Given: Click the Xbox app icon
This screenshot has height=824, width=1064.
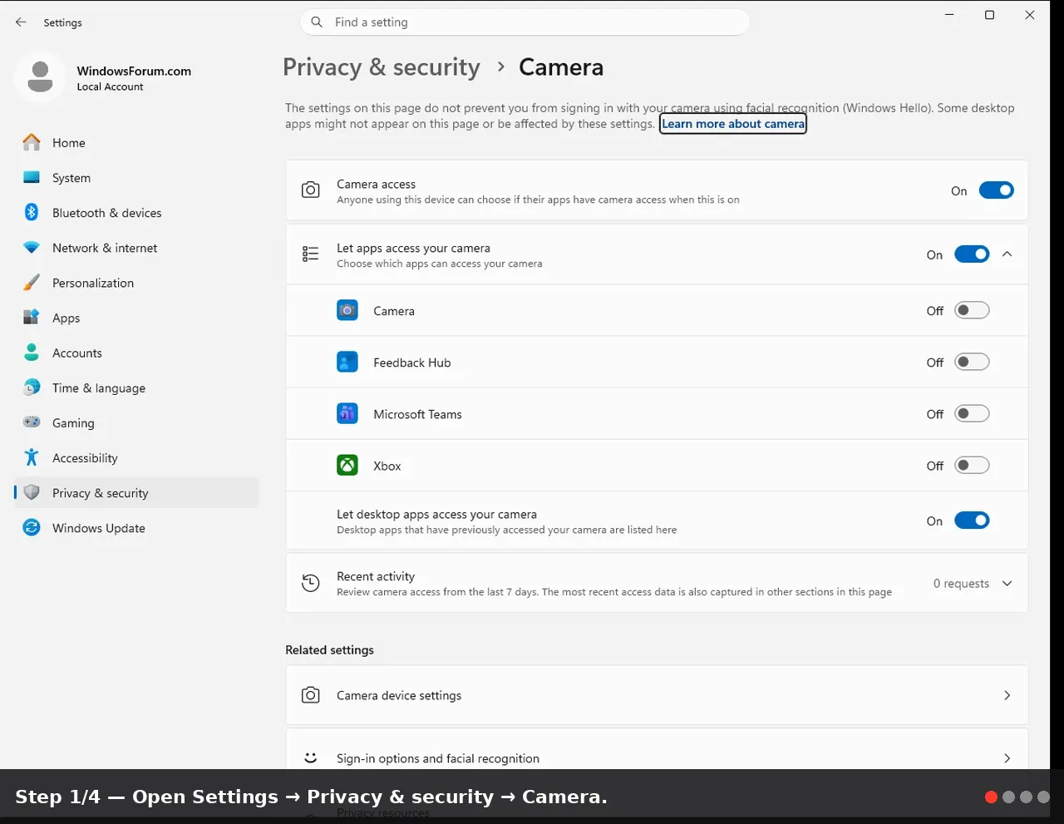Looking at the screenshot, I should tap(347, 465).
